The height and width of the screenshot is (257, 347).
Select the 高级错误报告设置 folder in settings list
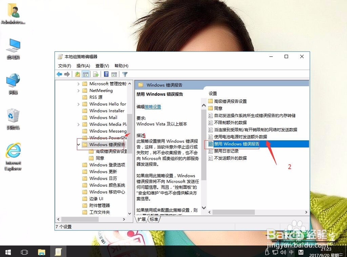[x=228, y=101]
